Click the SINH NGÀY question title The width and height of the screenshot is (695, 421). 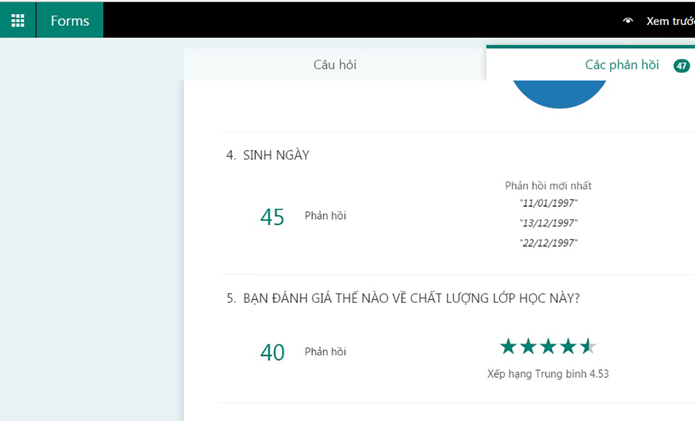click(276, 156)
